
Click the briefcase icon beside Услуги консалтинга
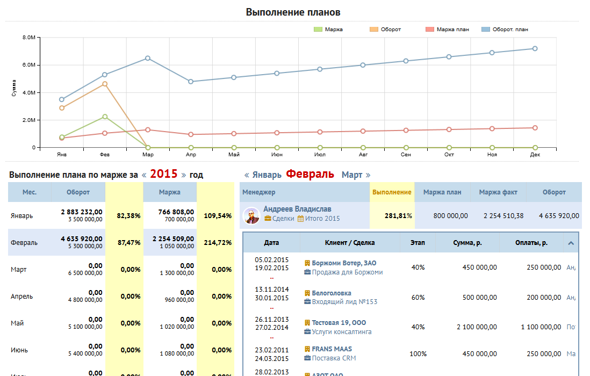coord(307,332)
